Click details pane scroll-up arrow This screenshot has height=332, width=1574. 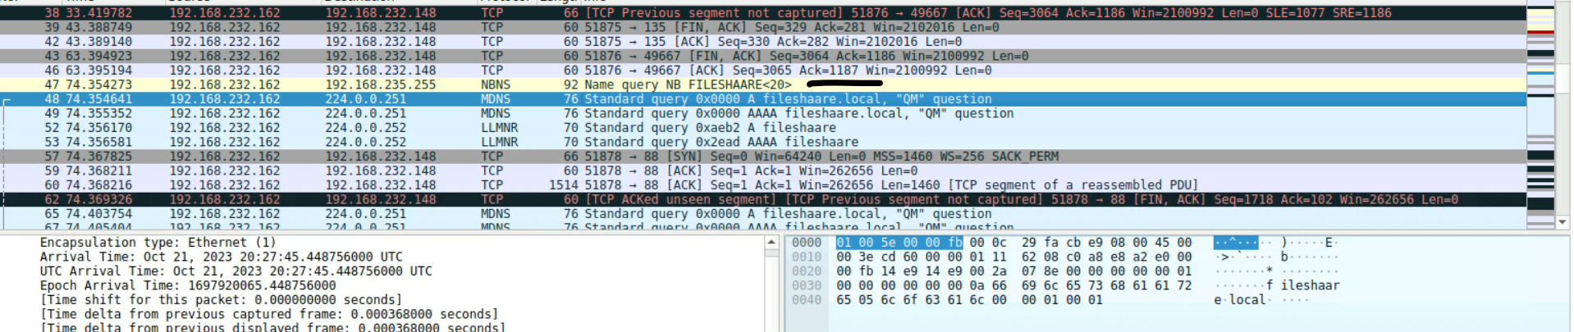[x=771, y=243]
